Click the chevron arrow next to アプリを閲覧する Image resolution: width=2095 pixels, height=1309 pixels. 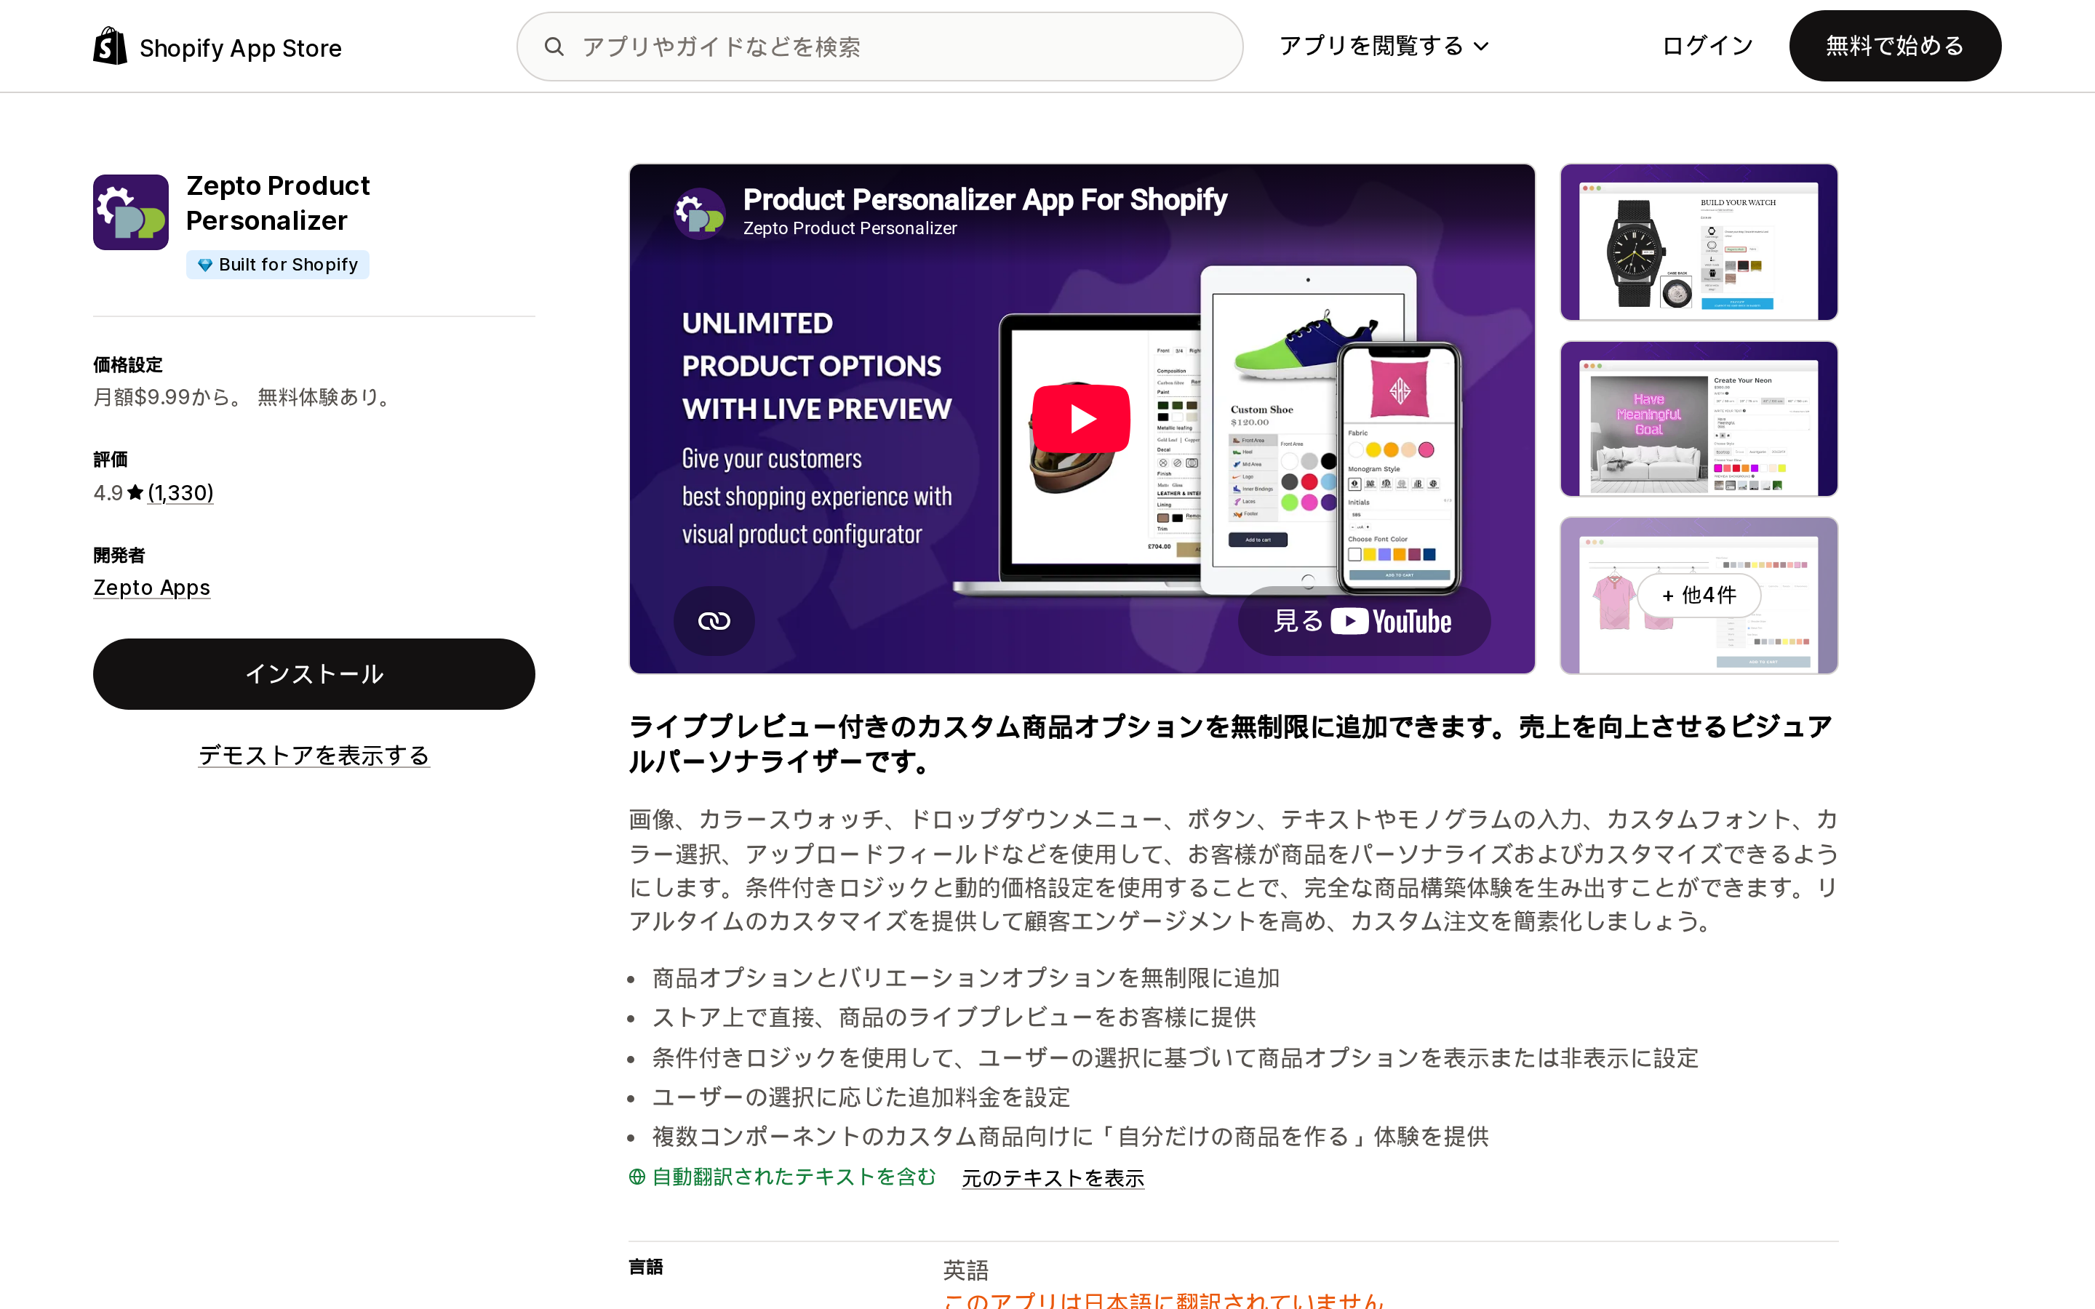1481,47
